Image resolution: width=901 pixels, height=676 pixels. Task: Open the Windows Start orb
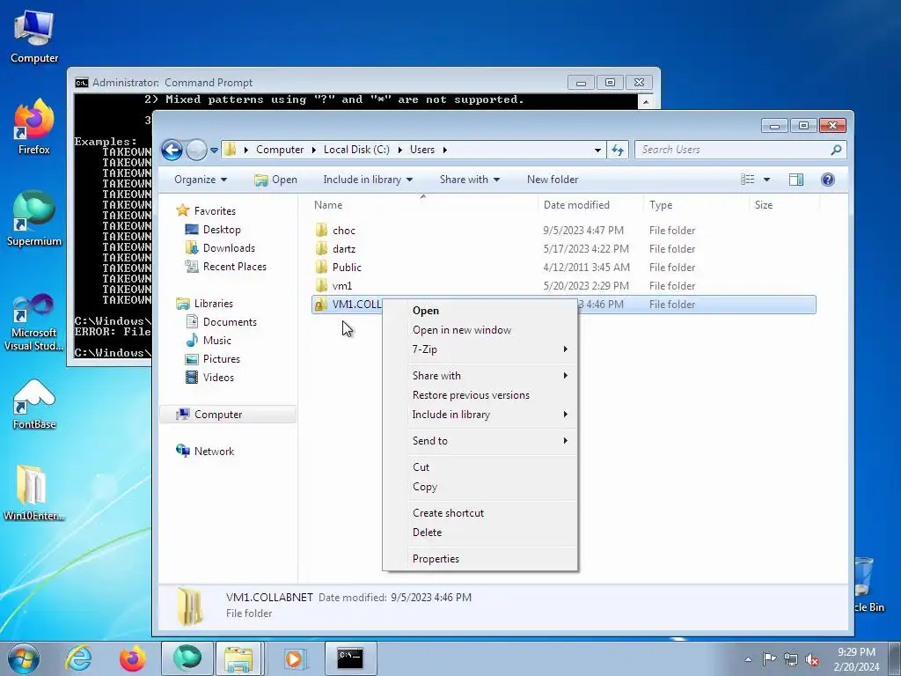click(x=24, y=658)
